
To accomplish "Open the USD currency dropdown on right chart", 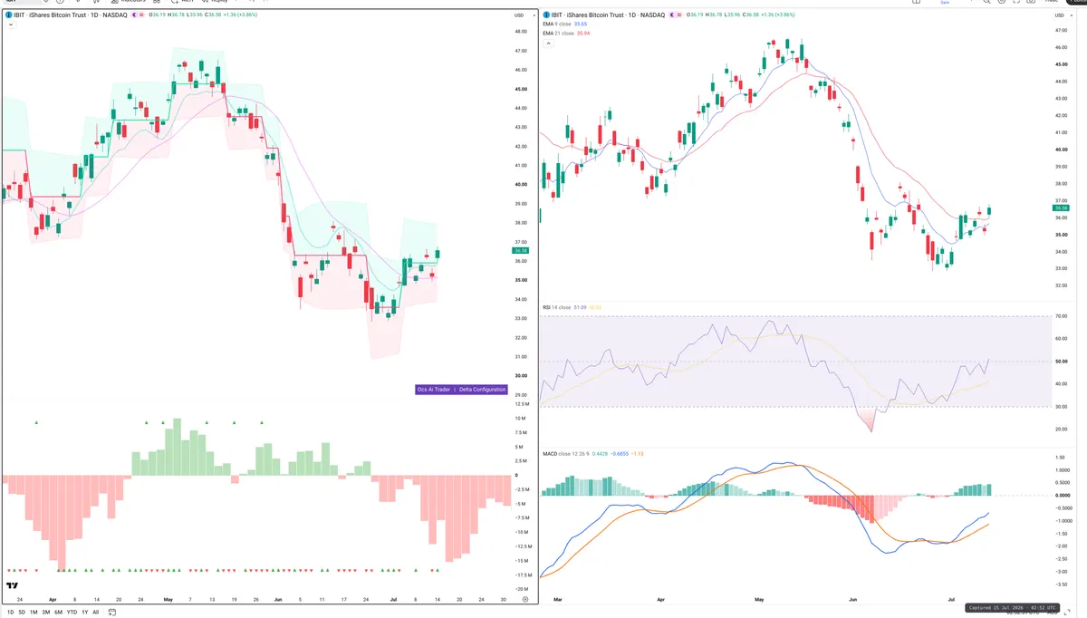I will tap(1062, 16).
